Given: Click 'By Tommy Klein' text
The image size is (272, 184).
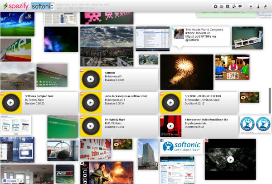Looking at the screenshot, I should point(34,100).
